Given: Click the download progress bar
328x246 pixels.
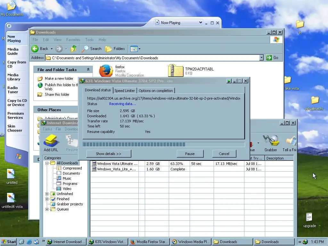Looking at the screenshot, I should click(164, 144).
